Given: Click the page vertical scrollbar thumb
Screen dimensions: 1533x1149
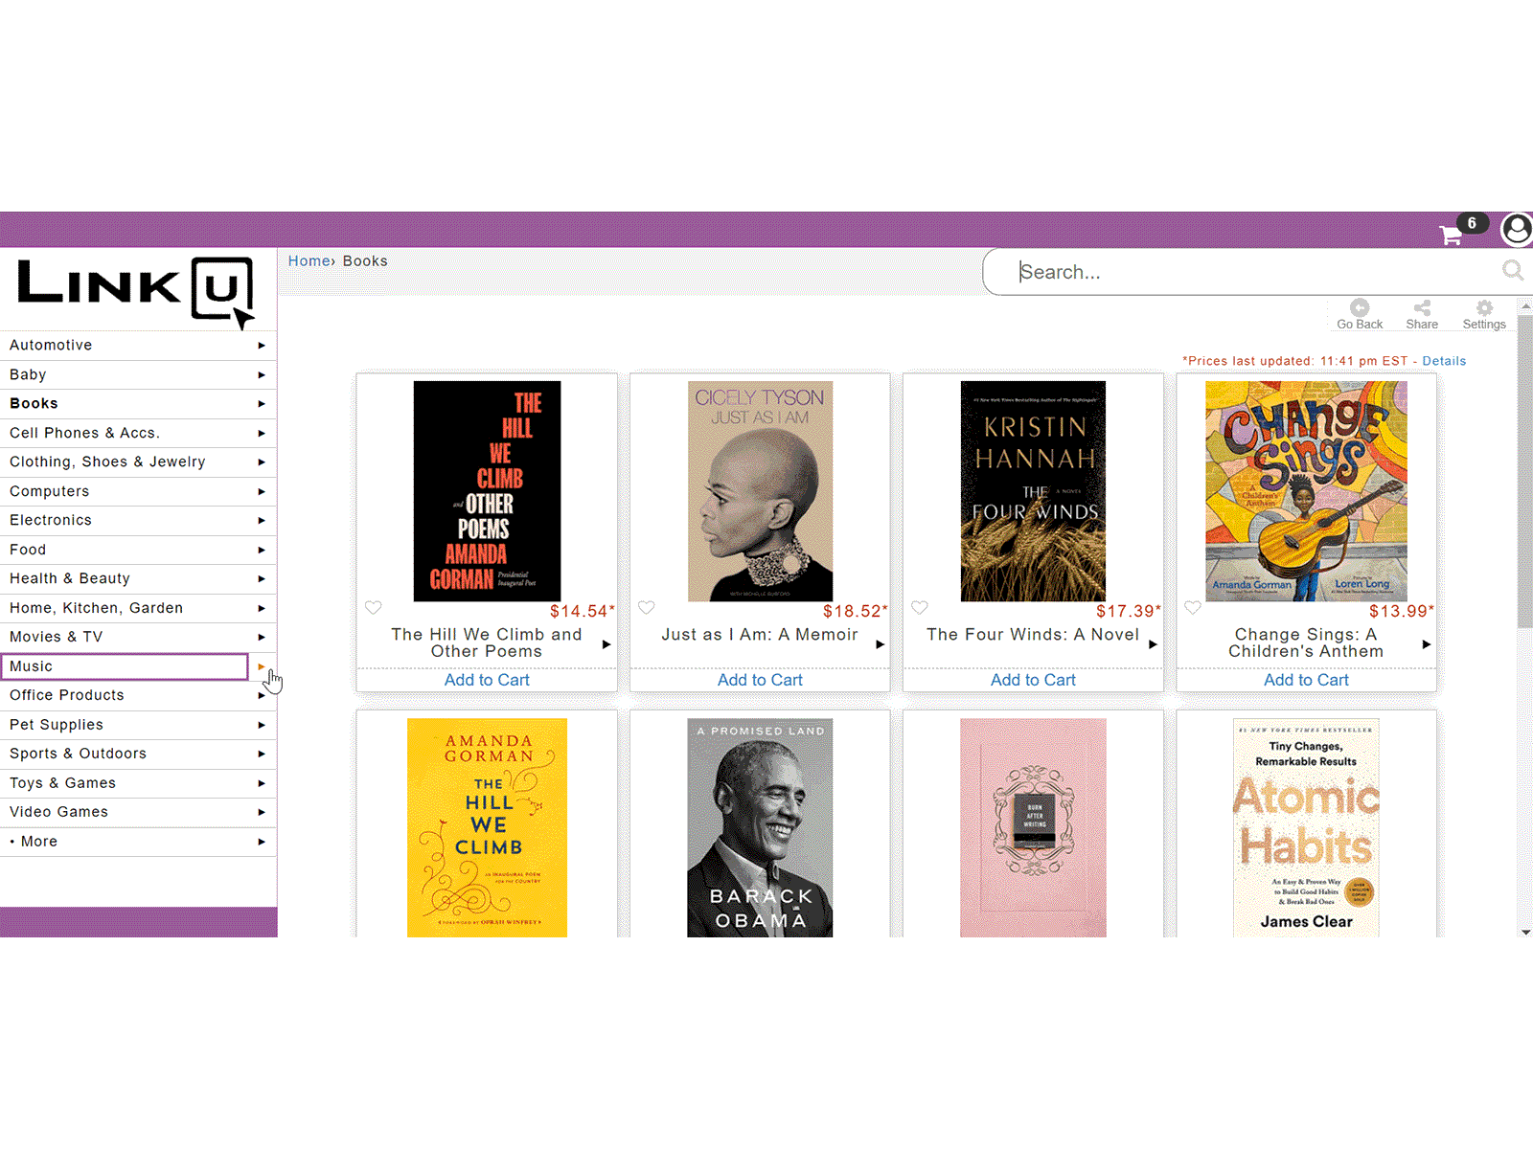Looking at the screenshot, I should [x=1525, y=471].
